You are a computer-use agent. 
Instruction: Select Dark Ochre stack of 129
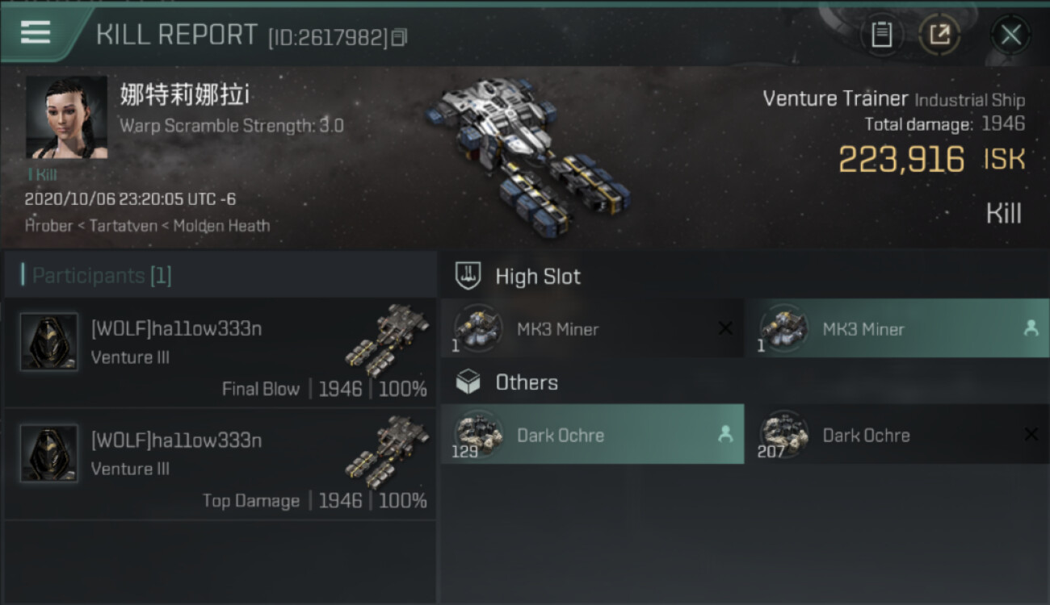coord(592,434)
